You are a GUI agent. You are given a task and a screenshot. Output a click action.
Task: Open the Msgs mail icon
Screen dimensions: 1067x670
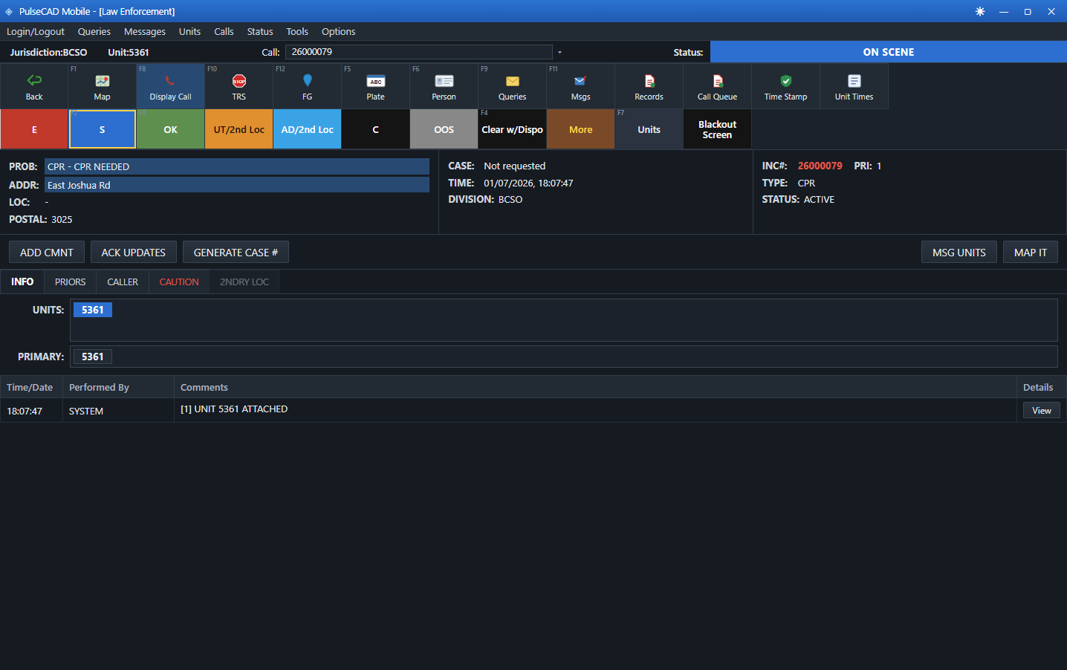(x=580, y=80)
